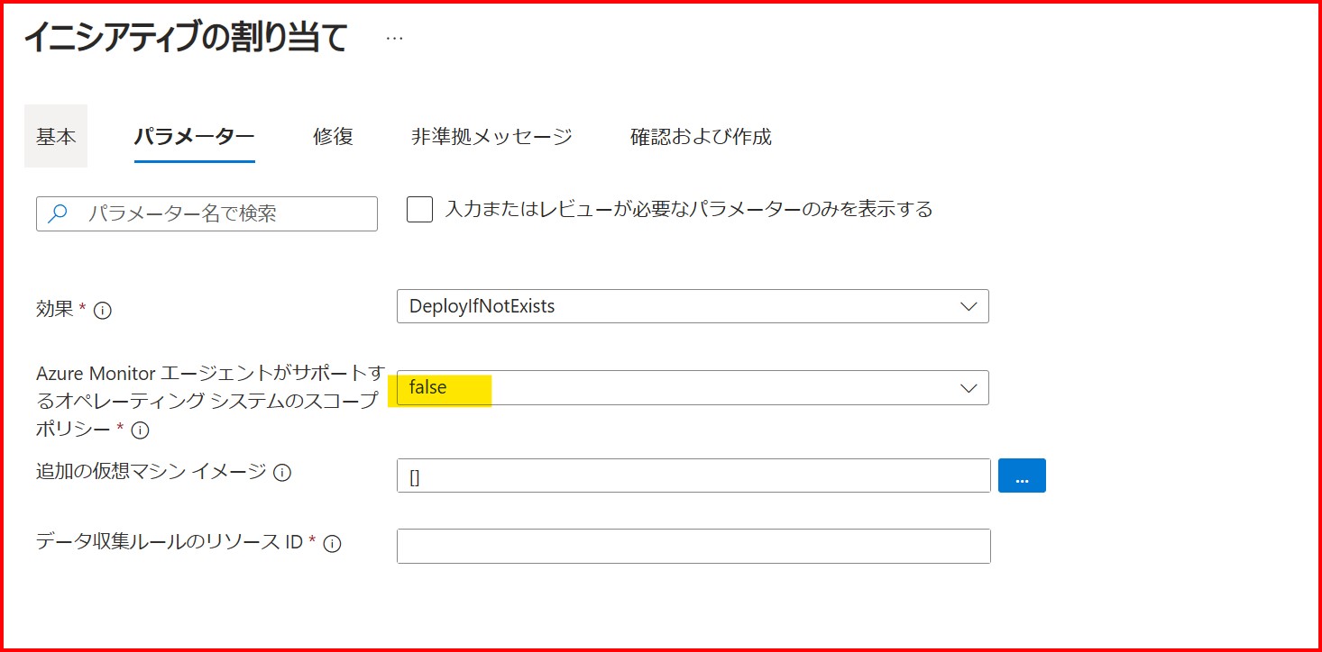
Task: Click the info icon beside スコープ ポリシー label
Action: [x=140, y=430]
